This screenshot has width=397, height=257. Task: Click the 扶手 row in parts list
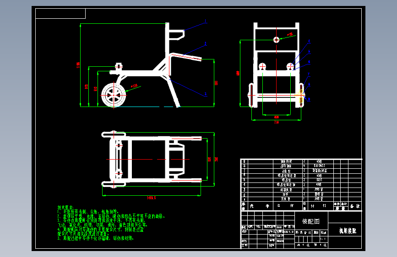pyautogui.click(x=301, y=194)
